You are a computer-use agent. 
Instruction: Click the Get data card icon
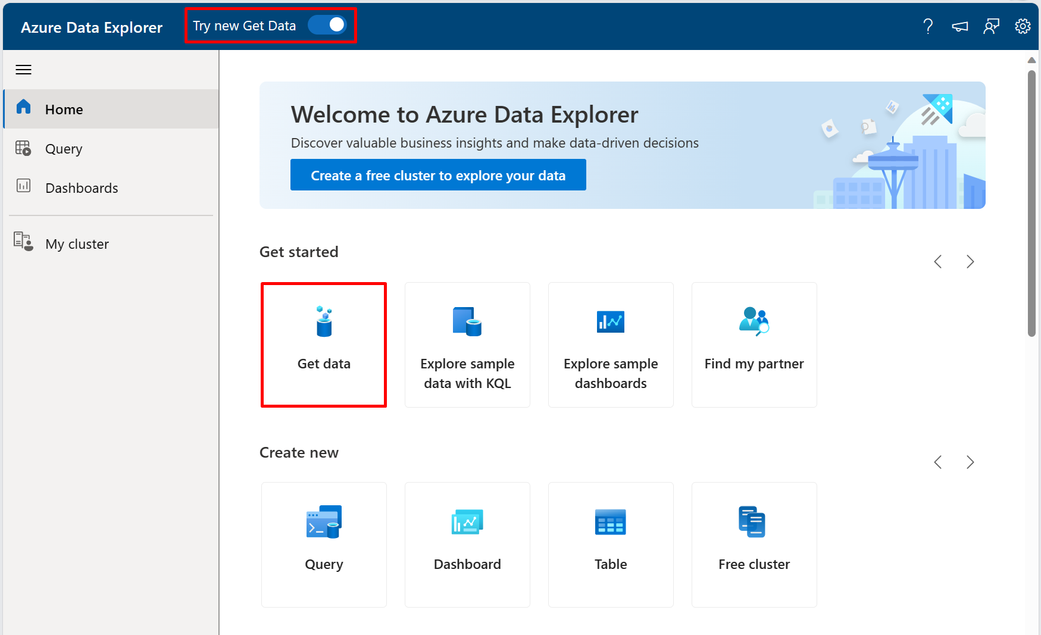(324, 321)
